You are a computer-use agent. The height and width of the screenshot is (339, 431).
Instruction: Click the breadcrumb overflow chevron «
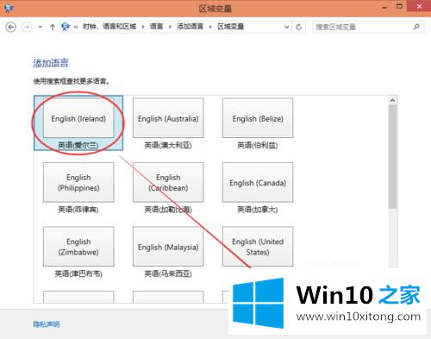pos(76,27)
